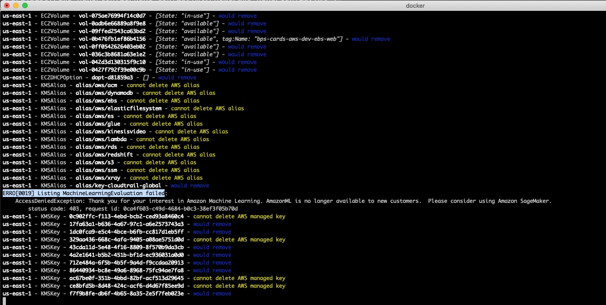This screenshot has width=606, height=305.
Task: Click "would remove" for alias/key-cloudtrail-global
Action: (x=189, y=185)
